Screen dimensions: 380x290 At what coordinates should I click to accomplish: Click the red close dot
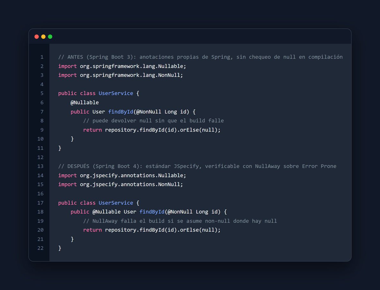click(x=37, y=37)
